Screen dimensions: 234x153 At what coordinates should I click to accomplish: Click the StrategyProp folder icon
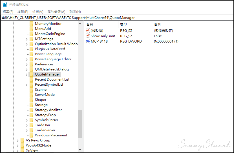[31, 115]
